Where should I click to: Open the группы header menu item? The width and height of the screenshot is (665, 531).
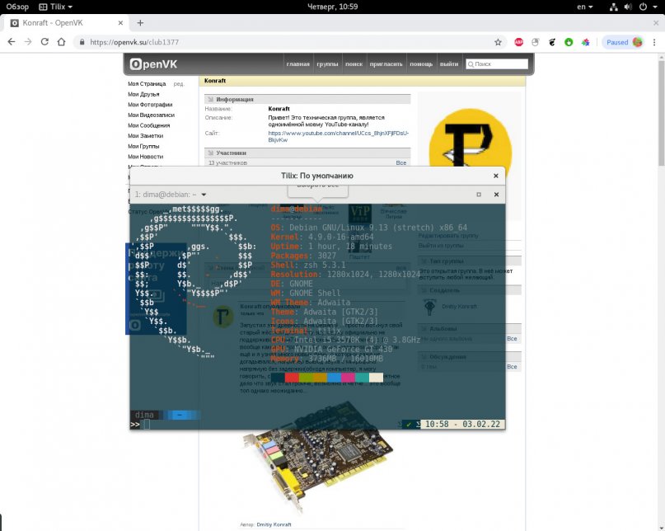coord(327,64)
